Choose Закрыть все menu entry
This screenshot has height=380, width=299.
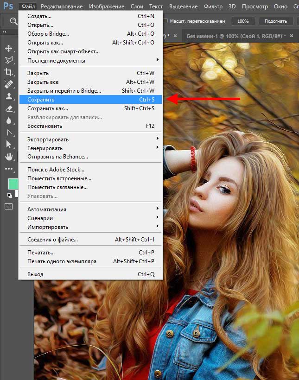tap(90, 82)
